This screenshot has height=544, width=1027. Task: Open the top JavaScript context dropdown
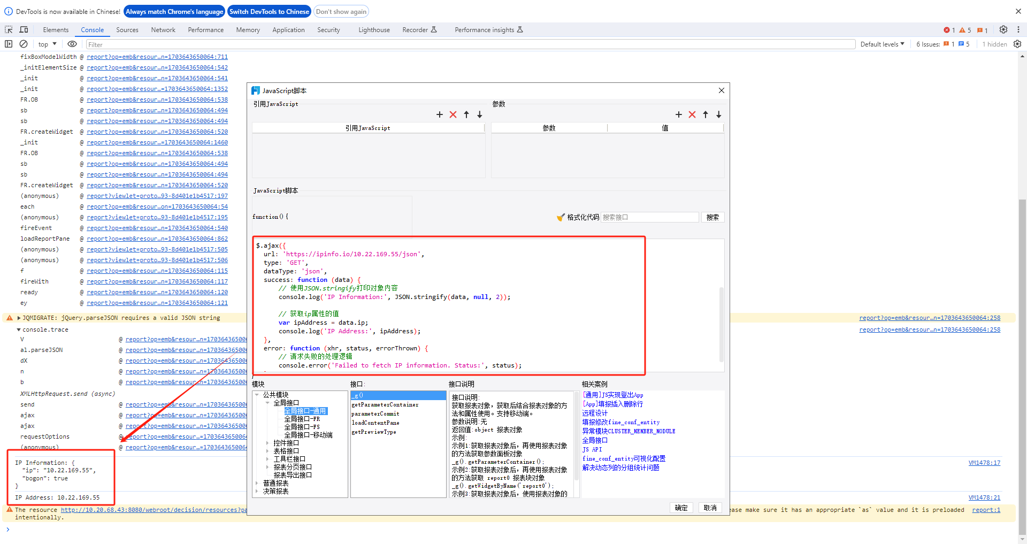[47, 44]
